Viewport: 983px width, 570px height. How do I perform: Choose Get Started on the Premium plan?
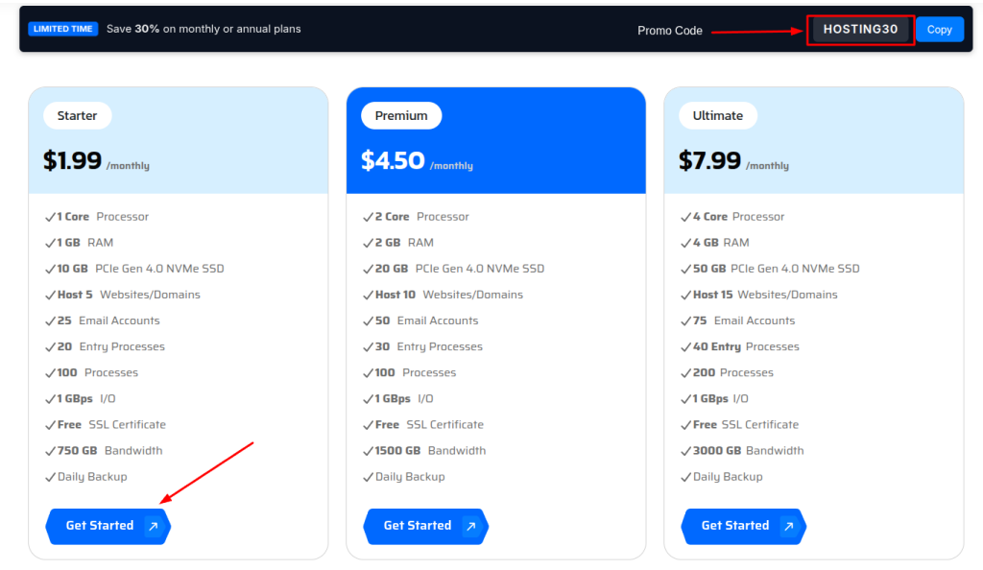pyautogui.click(x=425, y=526)
